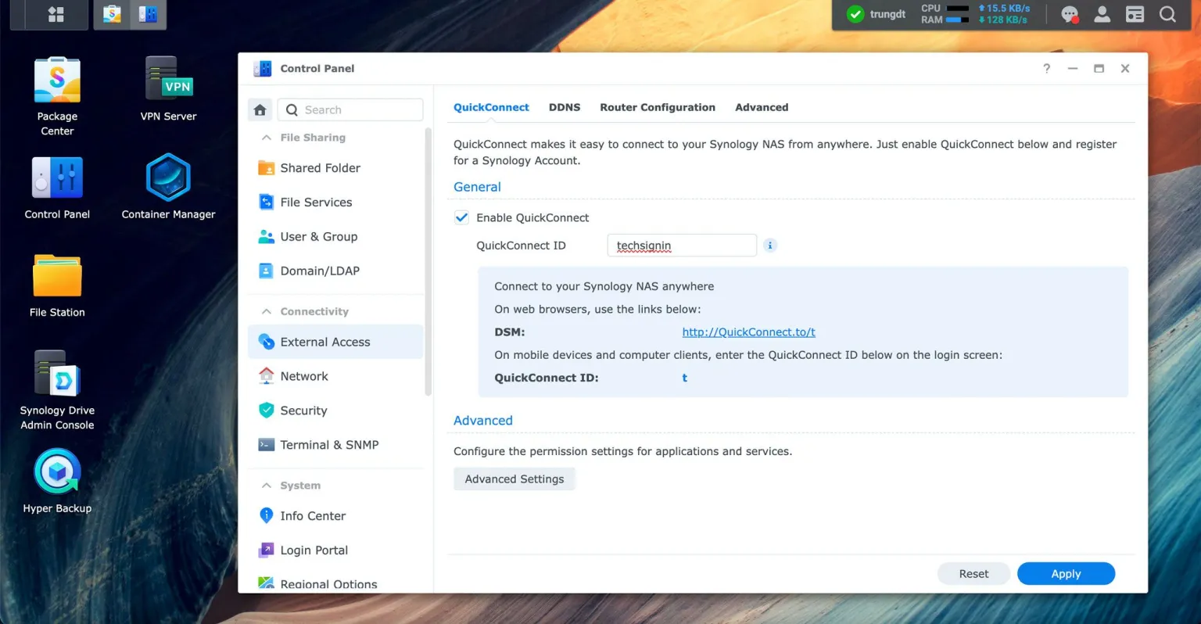
Task: Select the Network settings in Control Panel
Action: pos(303,376)
